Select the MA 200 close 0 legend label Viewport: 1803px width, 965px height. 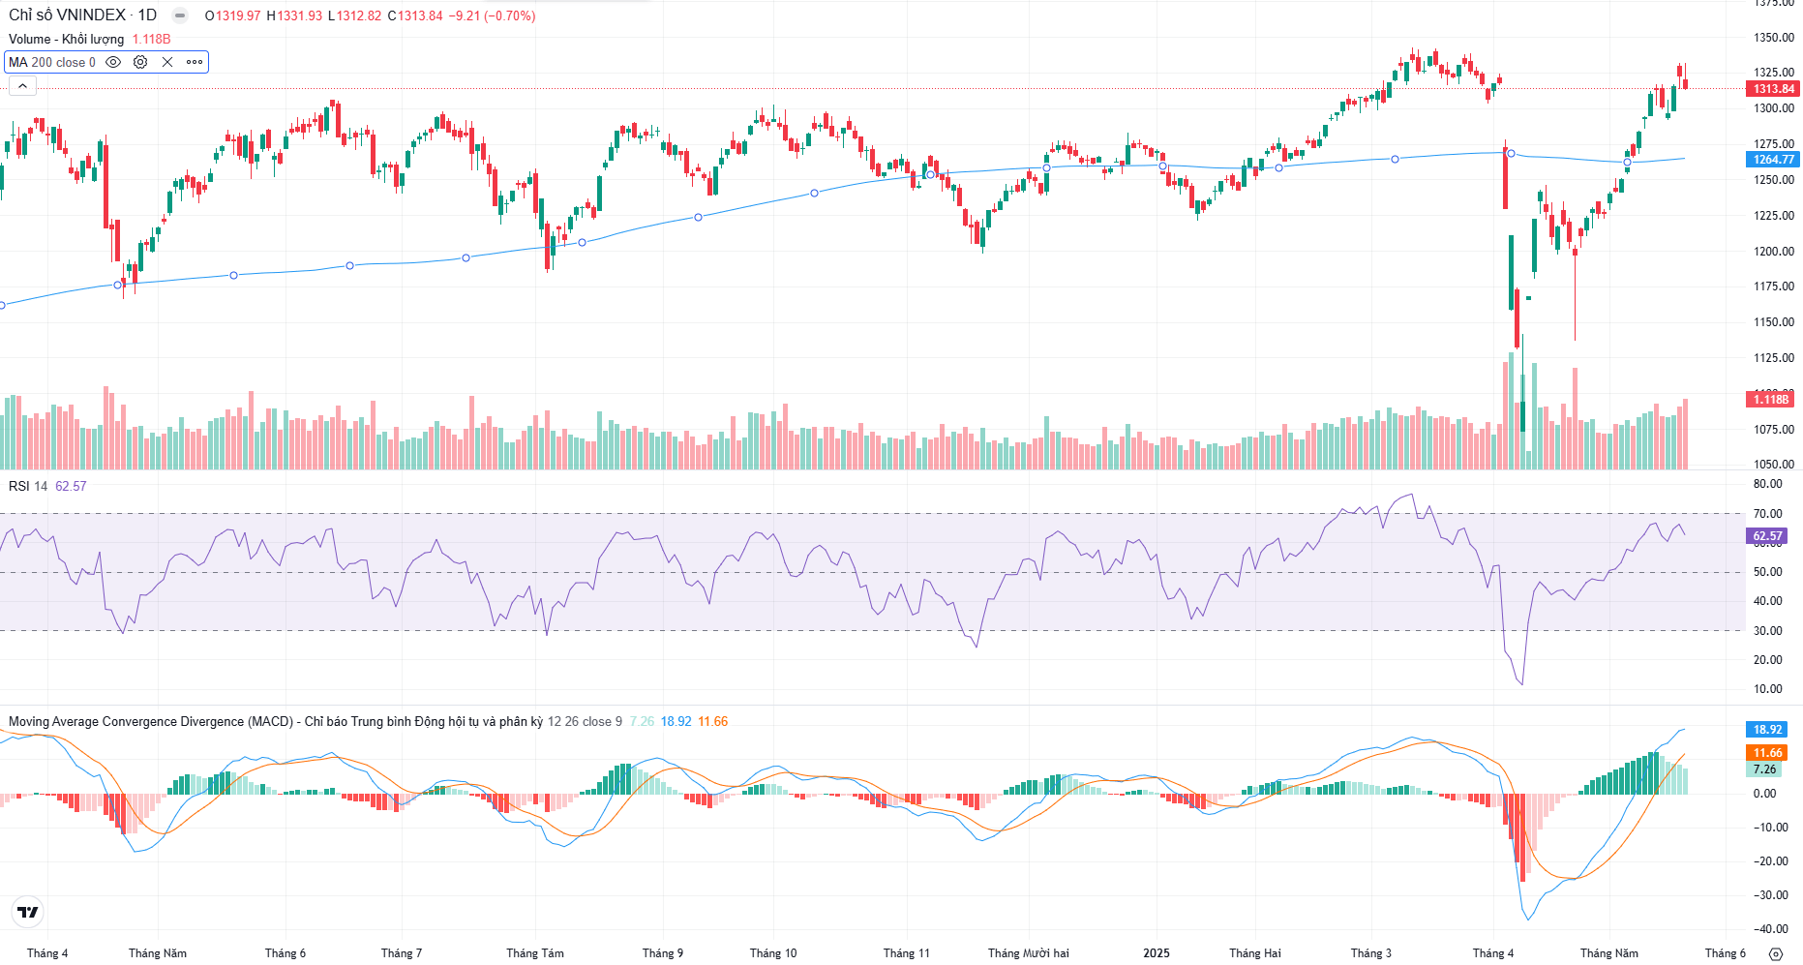tap(52, 62)
